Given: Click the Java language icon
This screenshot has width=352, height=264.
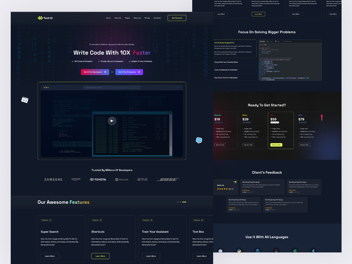Looking at the screenshot, I should point(276,251).
